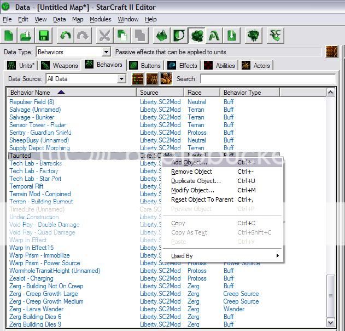The height and width of the screenshot is (331, 345).
Task: Open the Terrain module icon
Action: click(x=161, y=35)
